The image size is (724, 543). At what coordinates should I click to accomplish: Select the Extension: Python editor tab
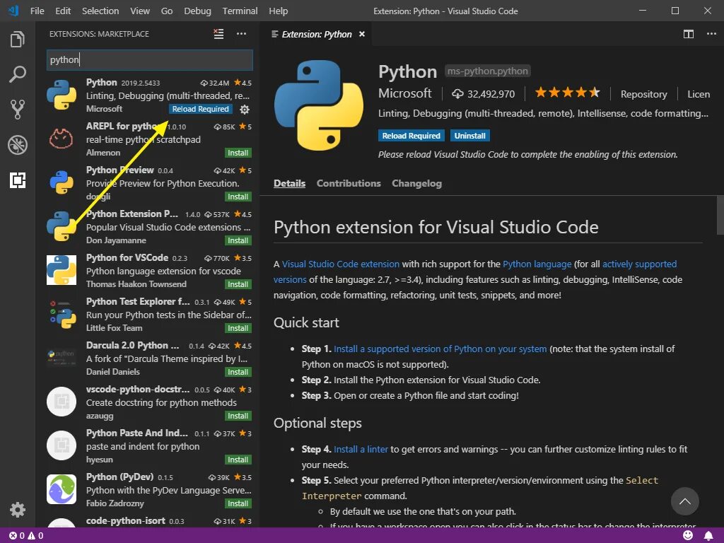[x=316, y=34]
